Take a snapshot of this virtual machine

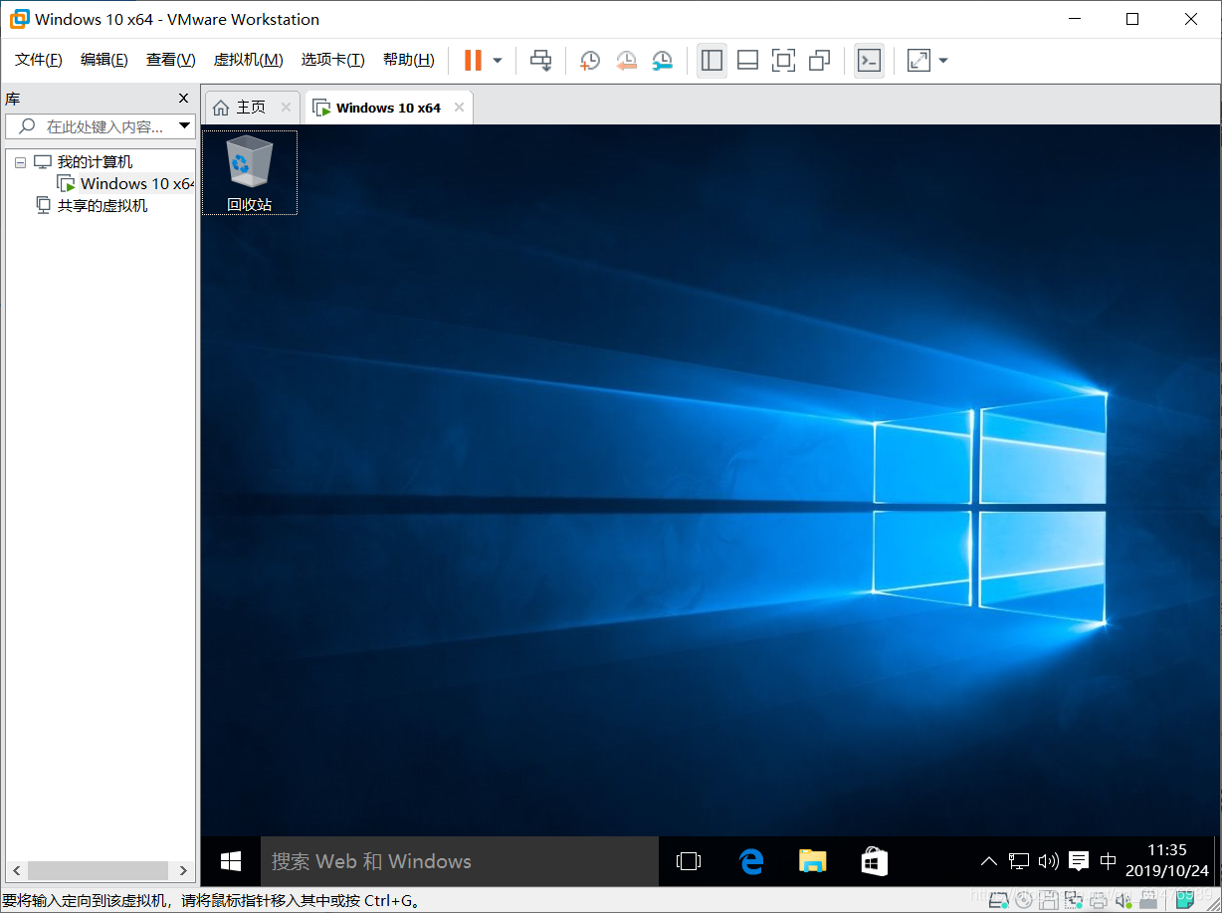click(590, 61)
